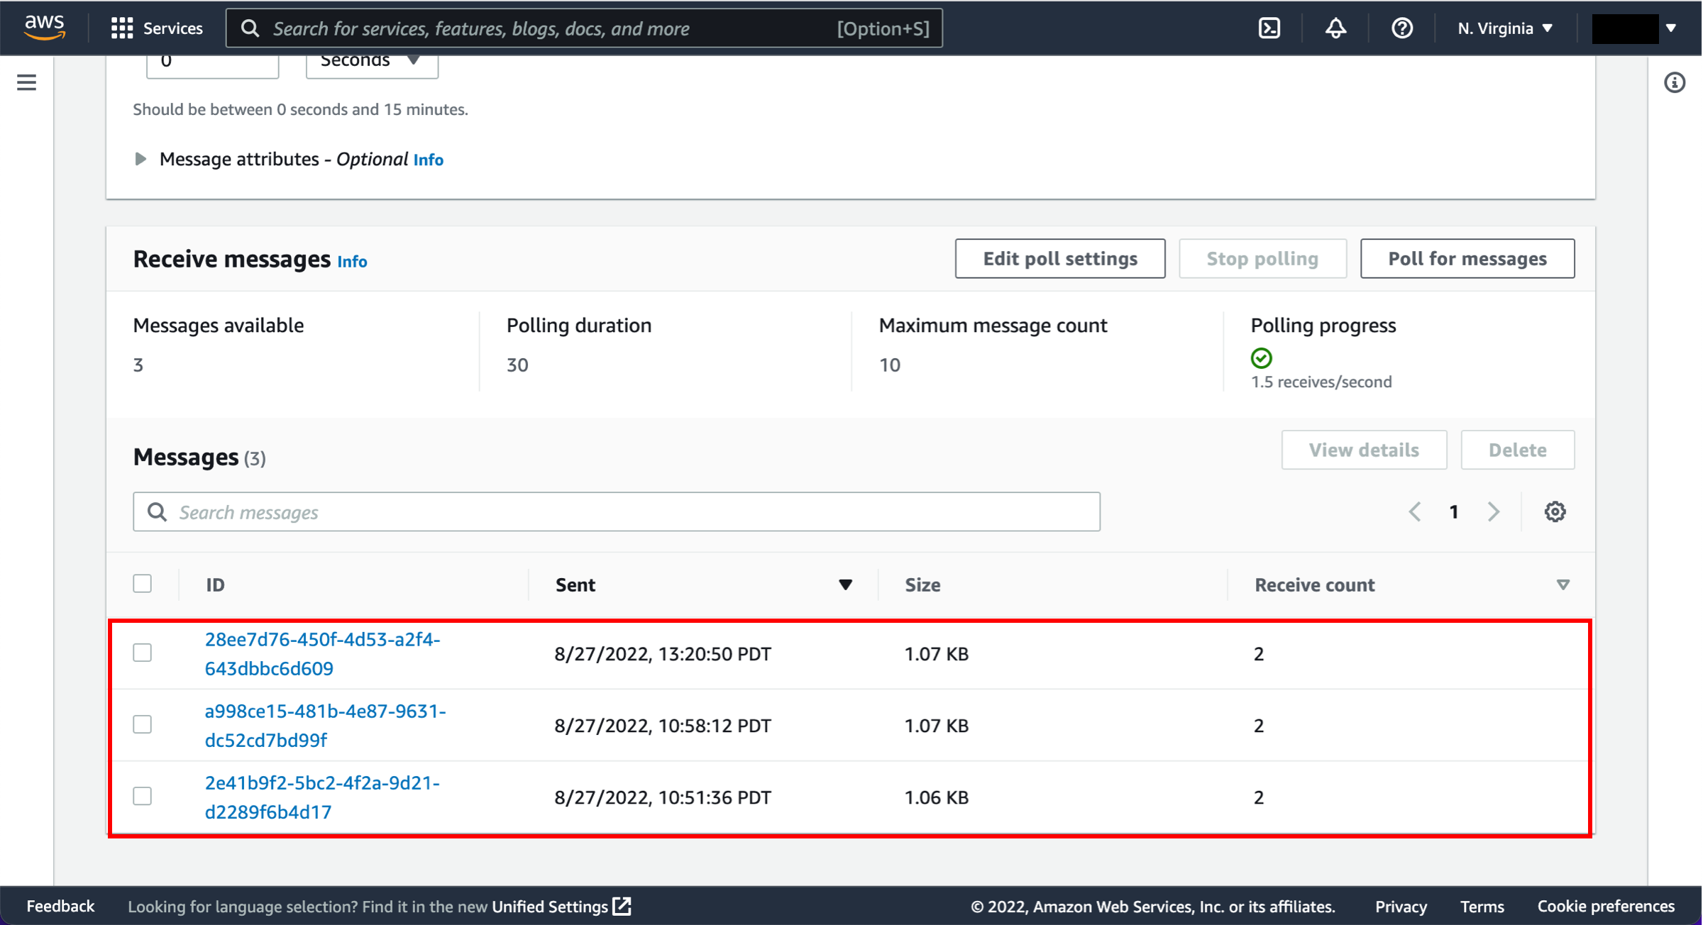Click the Poll for messages button

click(x=1468, y=259)
